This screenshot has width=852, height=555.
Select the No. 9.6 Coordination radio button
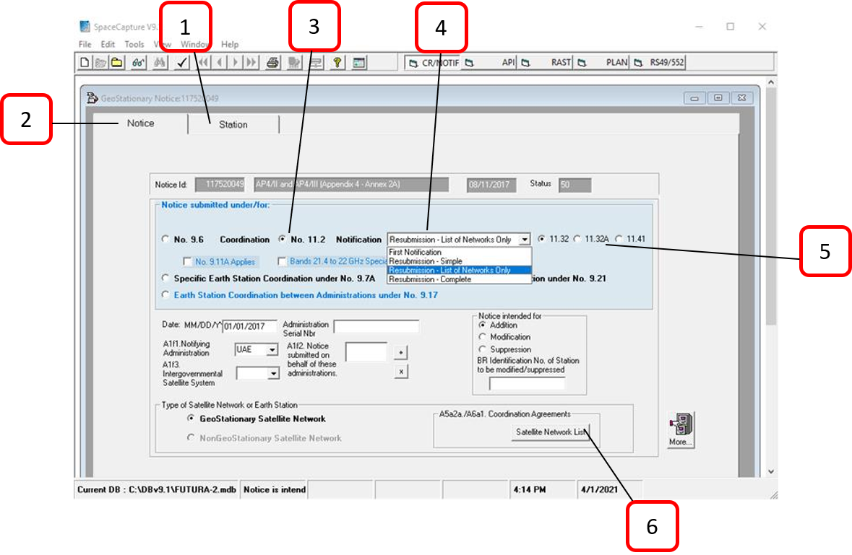point(165,239)
